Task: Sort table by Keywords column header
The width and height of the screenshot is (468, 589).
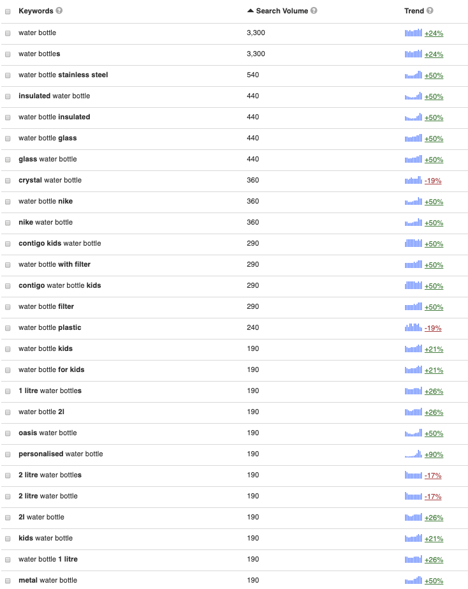Action: point(36,11)
